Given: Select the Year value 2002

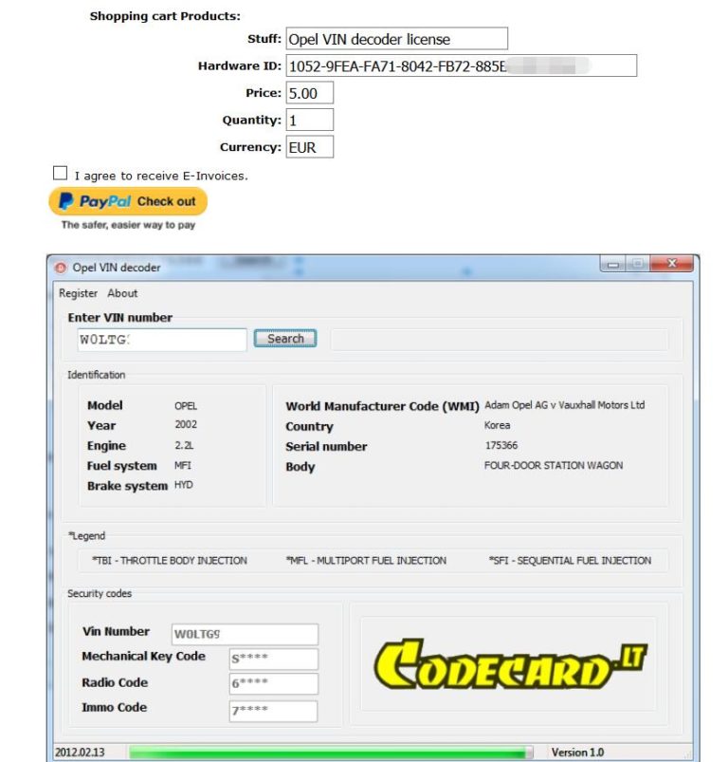Looking at the screenshot, I should pos(186,424).
